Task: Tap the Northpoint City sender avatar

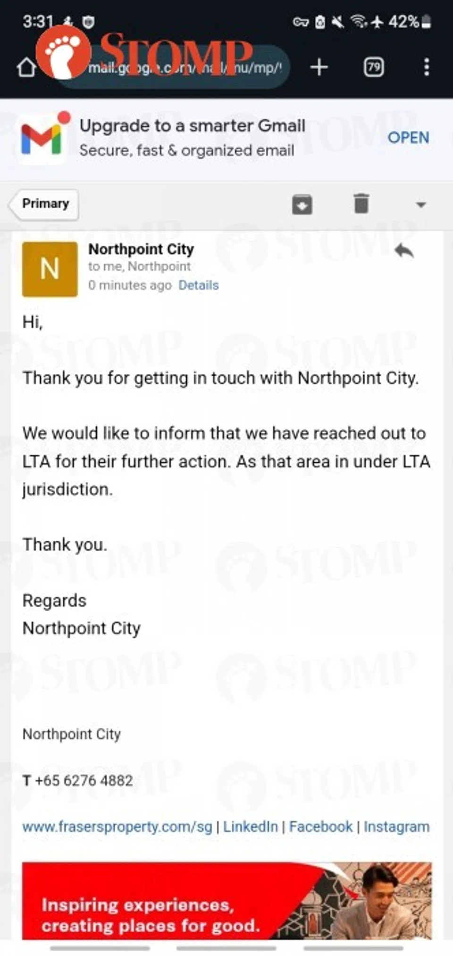Action: pyautogui.click(x=50, y=269)
